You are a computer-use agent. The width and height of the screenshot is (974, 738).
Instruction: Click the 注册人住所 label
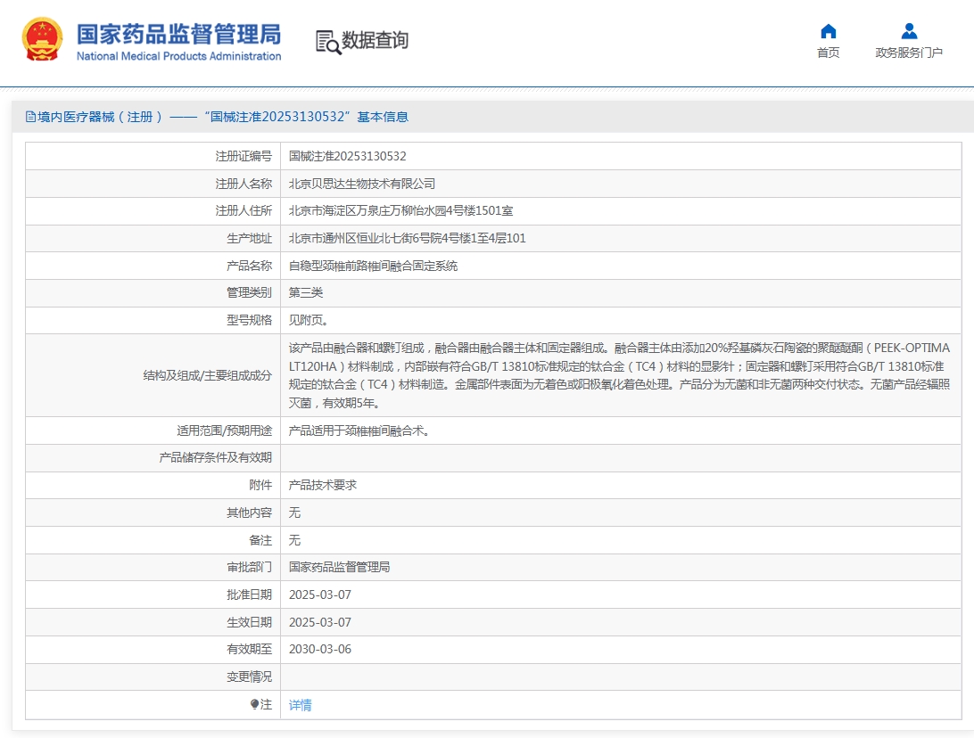pos(243,210)
